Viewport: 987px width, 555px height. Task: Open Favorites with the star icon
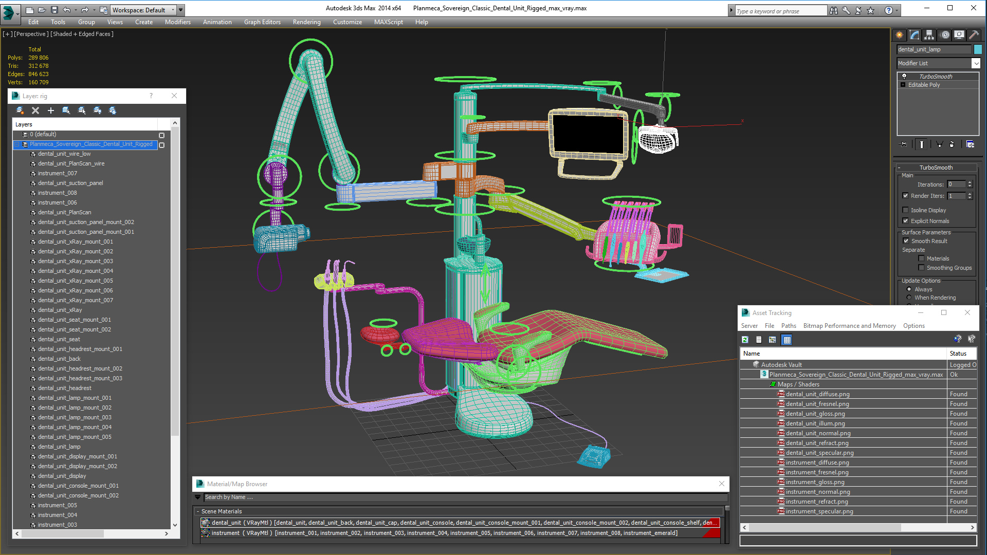pyautogui.click(x=870, y=10)
